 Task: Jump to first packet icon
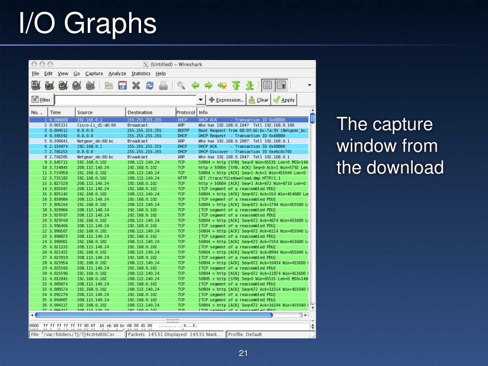click(236, 85)
